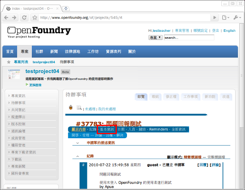Screen dimensions: 245x190
Task: Open 社群 in main navigation
Action: [x=39, y=51]
